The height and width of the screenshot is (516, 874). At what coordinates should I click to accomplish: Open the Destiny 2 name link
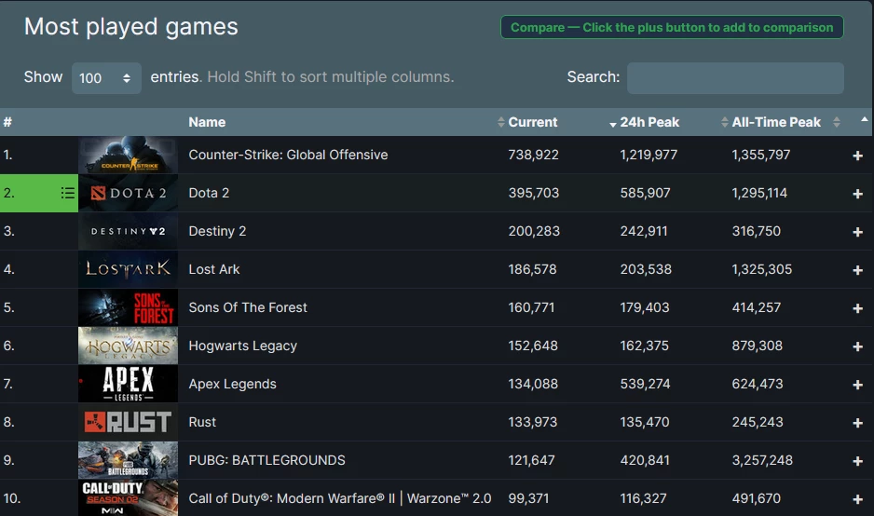click(x=217, y=231)
